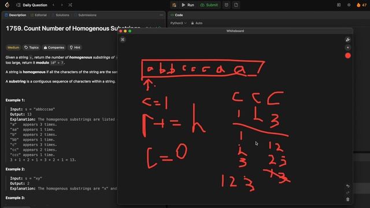This screenshot has height=208, width=370.
Task: Go to next question arrow
Action: [x=62, y=5]
